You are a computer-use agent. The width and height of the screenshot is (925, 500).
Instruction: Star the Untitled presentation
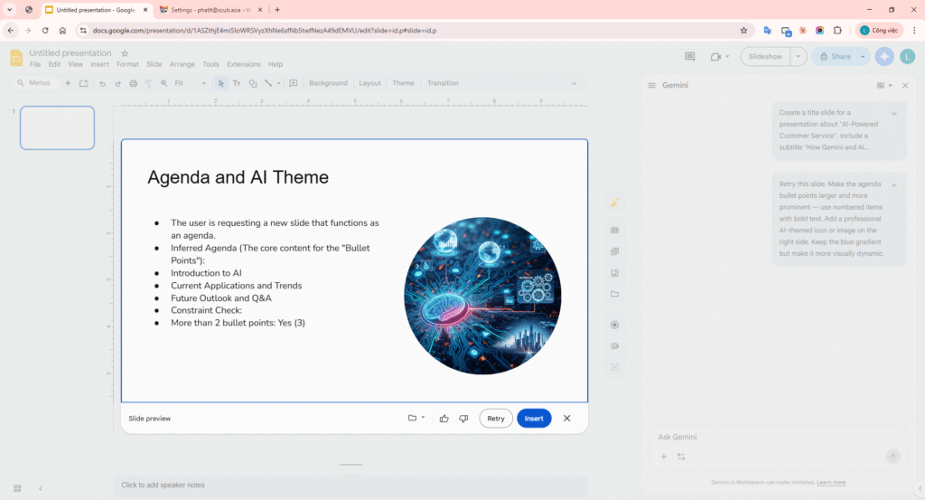(x=125, y=53)
